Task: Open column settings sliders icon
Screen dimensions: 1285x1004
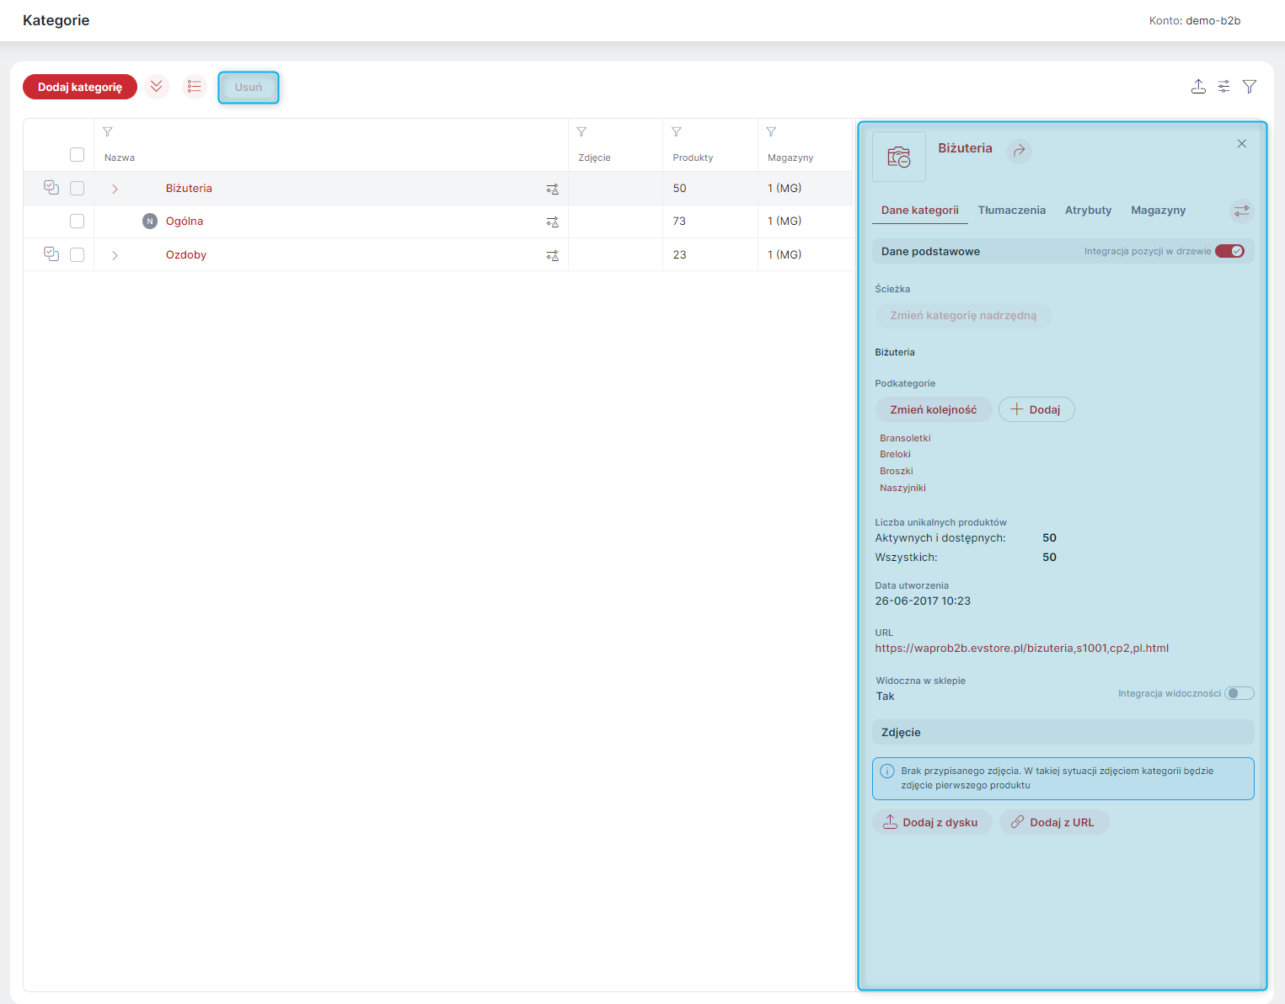Action: click(1223, 86)
